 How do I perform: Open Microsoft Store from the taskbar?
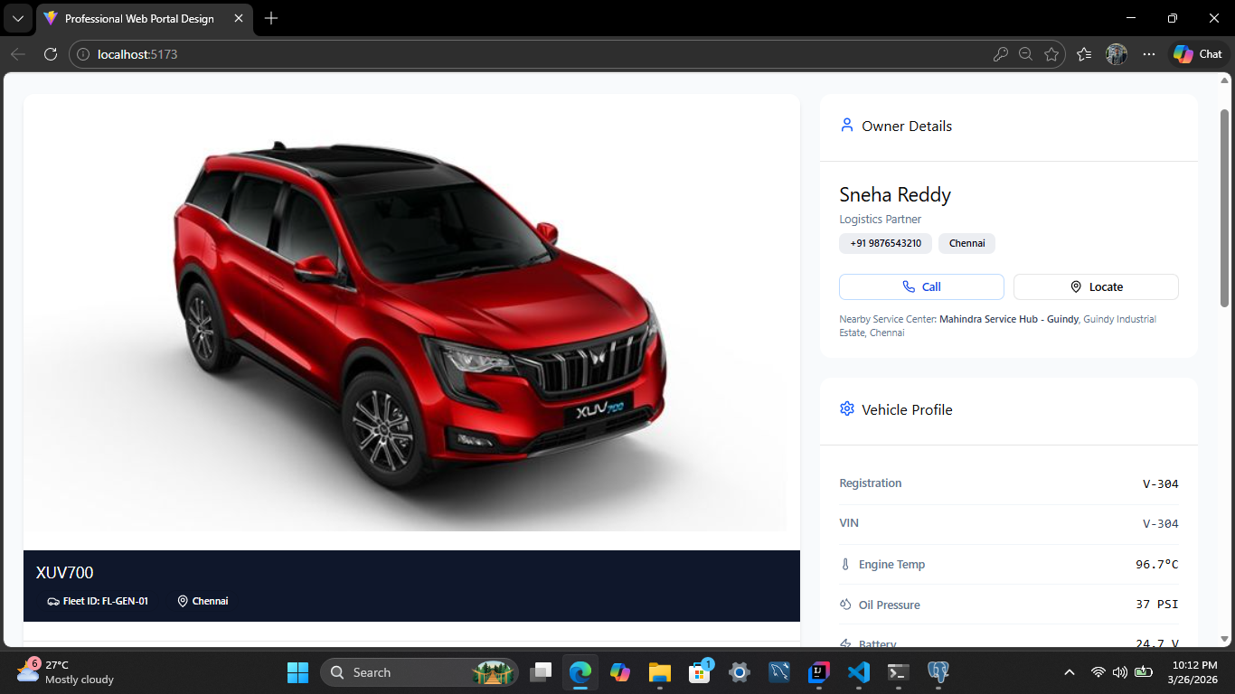[x=699, y=672]
